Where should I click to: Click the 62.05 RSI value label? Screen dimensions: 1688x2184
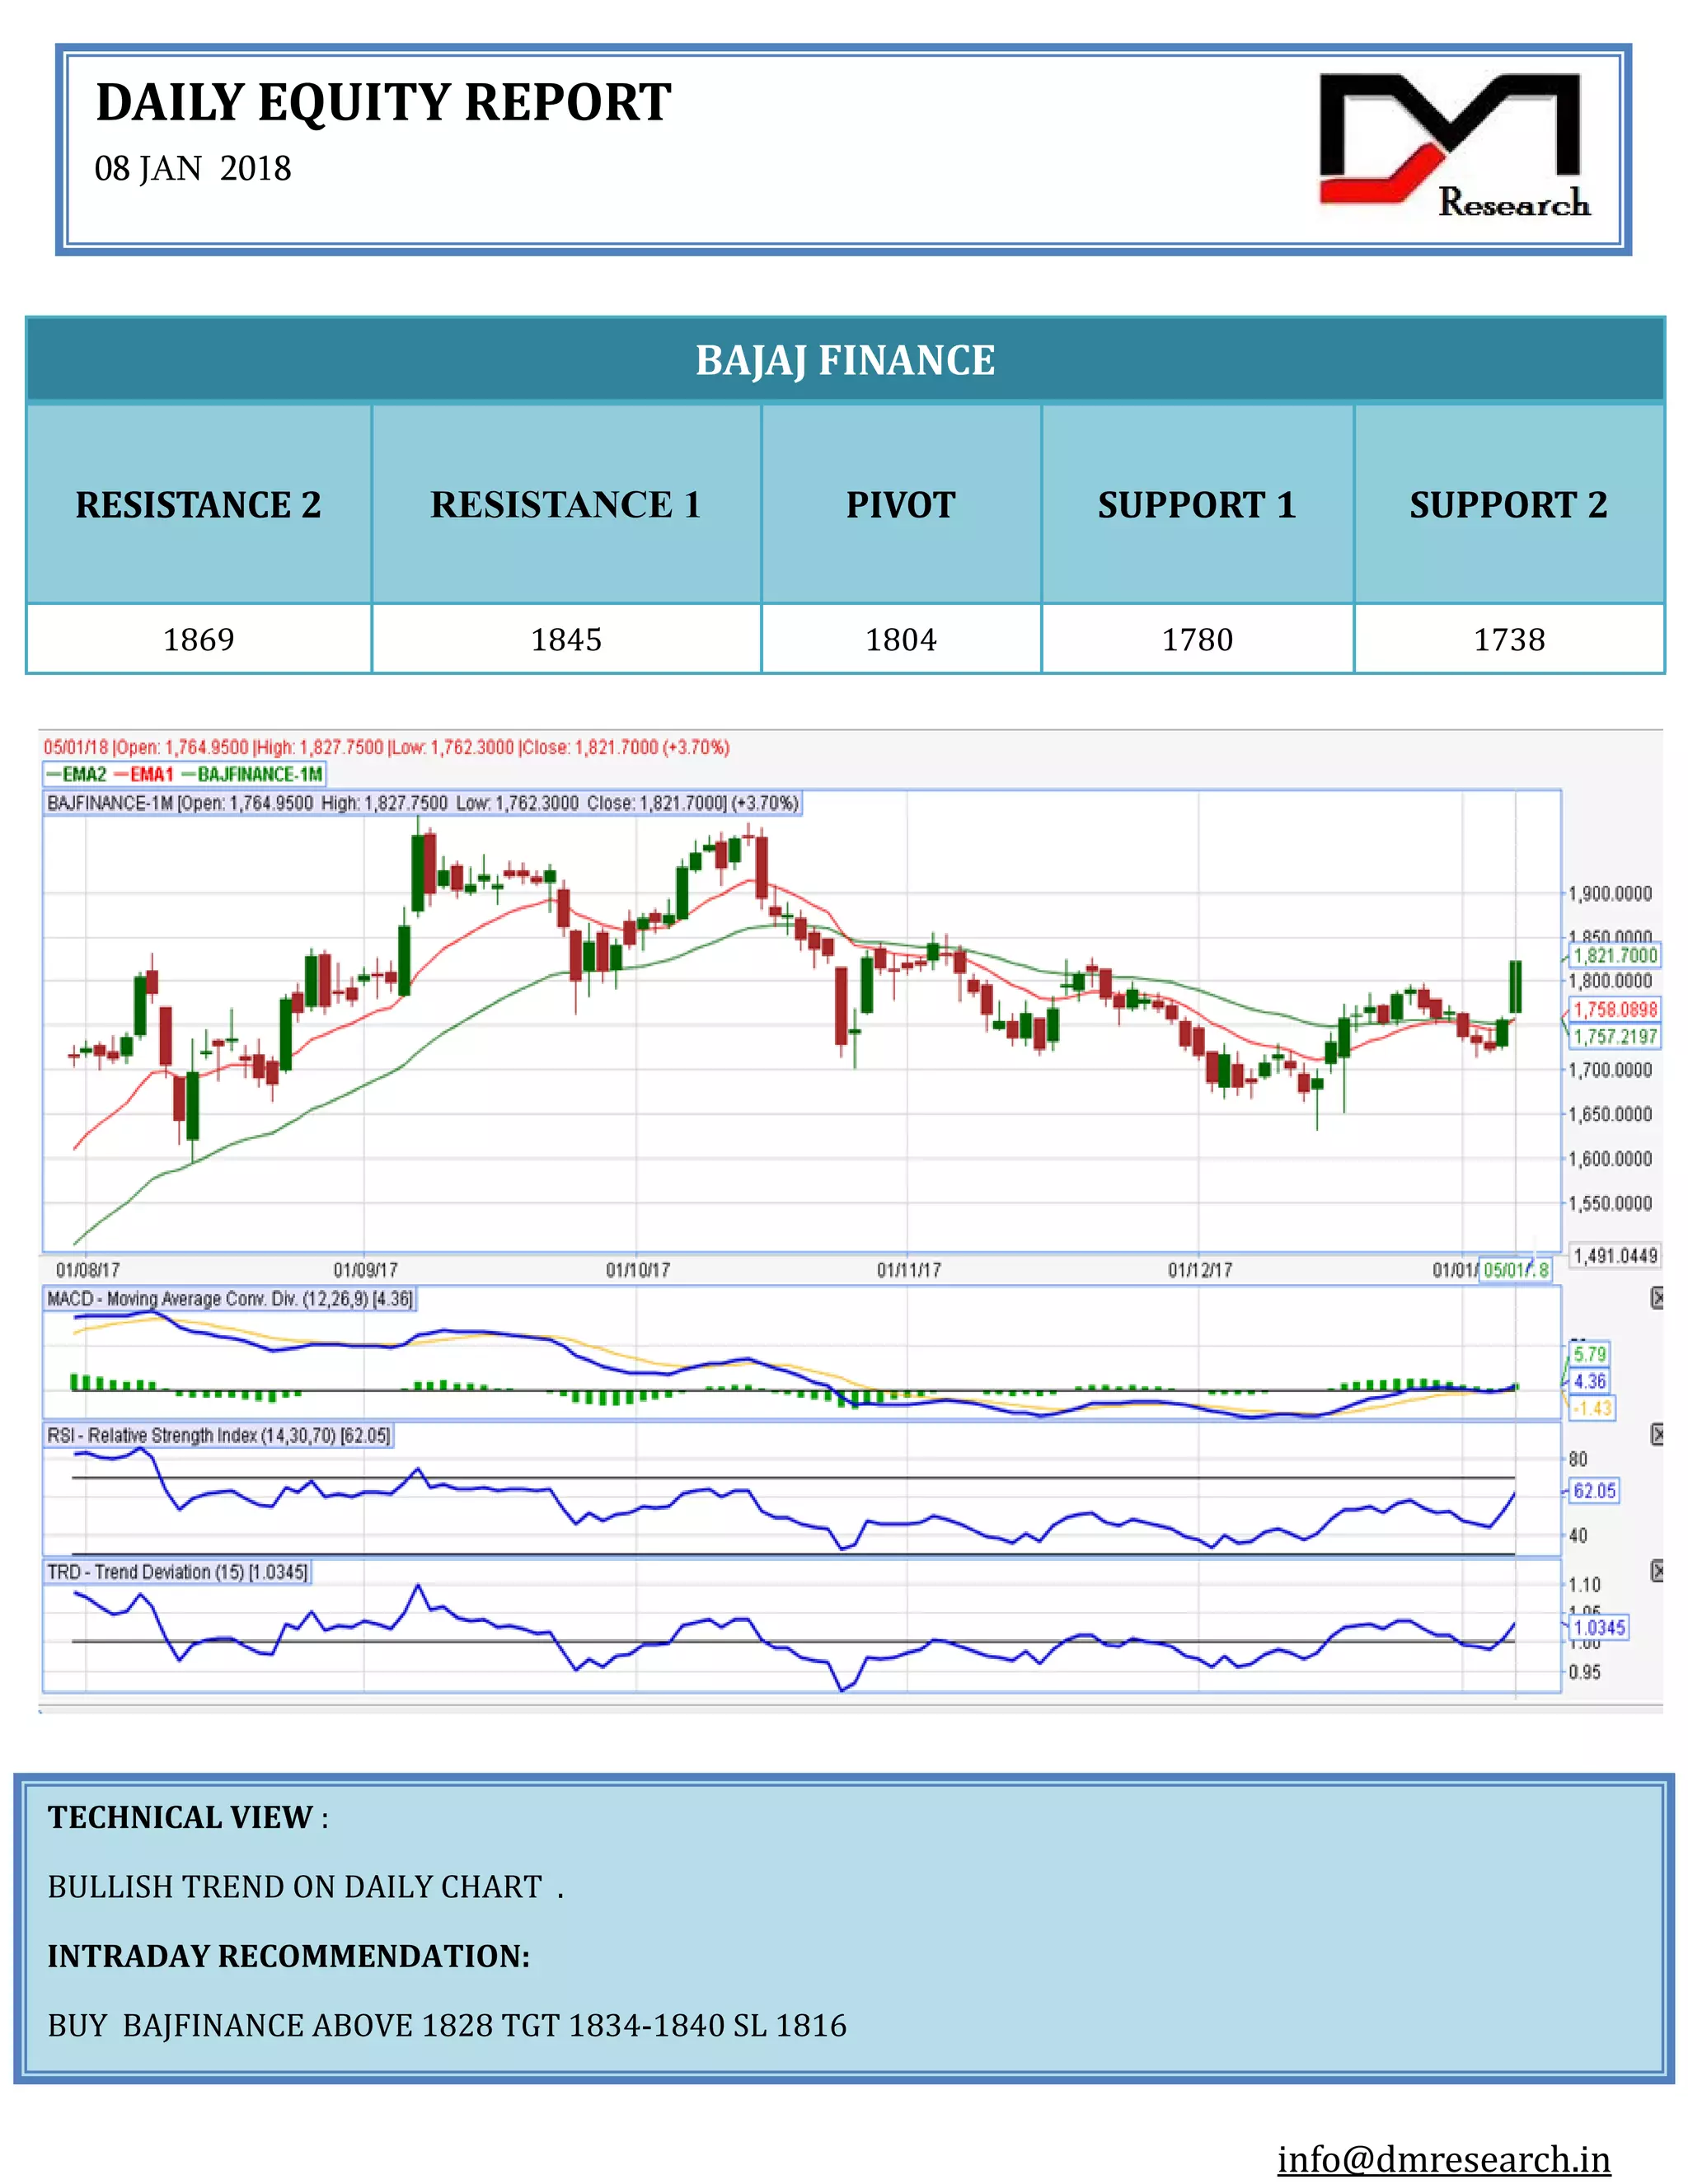pyautogui.click(x=1594, y=1491)
